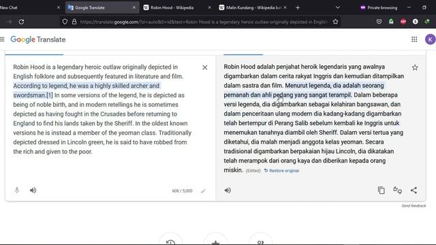436x245 pixels.
Task: Click the (Edited) label
Action: [253, 171]
